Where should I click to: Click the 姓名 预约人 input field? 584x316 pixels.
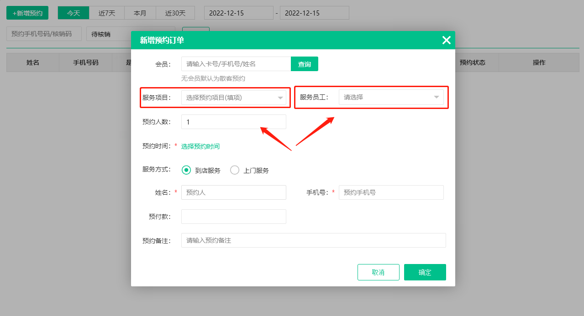click(233, 192)
